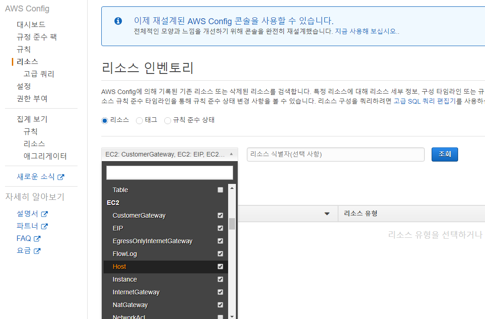Viewport: 485px width, 319px height.
Task: Uncheck the CustomerGateway checkbox
Action: coord(220,215)
